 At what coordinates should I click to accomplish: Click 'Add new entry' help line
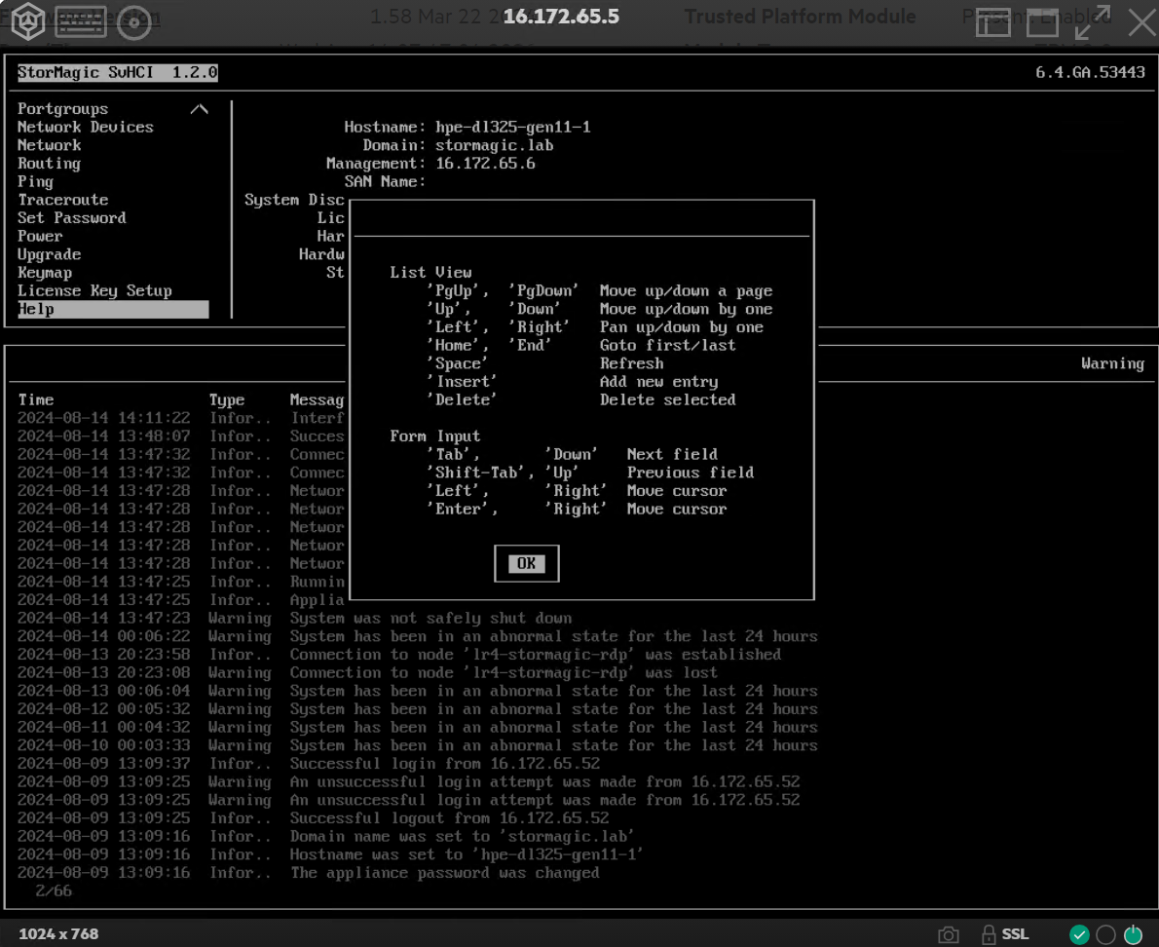pos(658,382)
